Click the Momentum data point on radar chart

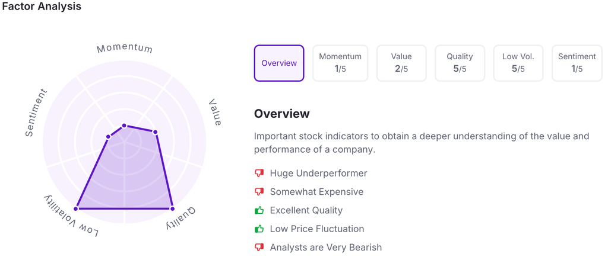pyautogui.click(x=124, y=126)
